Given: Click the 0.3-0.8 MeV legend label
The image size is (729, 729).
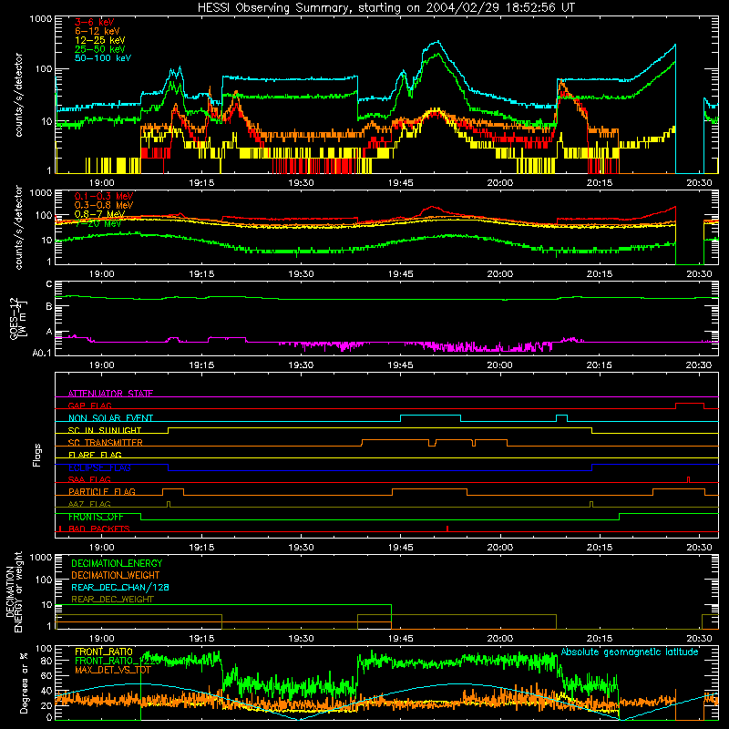Looking at the screenshot, I should pyautogui.click(x=104, y=205).
